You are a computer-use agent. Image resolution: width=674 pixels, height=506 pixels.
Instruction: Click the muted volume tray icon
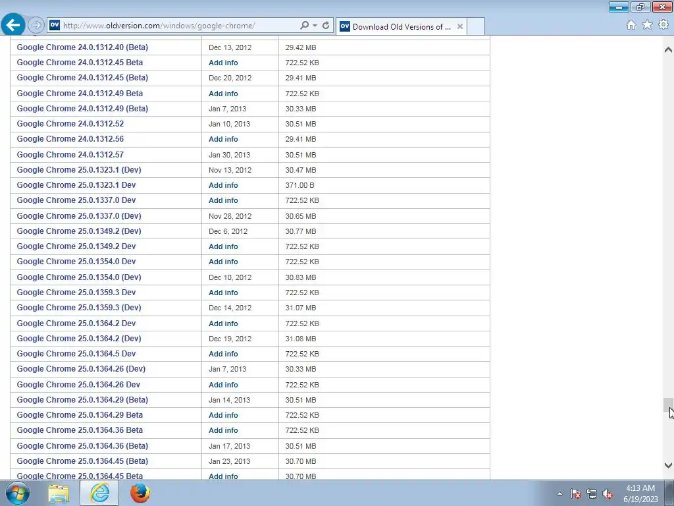608,493
